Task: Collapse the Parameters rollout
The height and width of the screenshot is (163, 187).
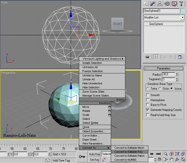Action: pyautogui.click(x=163, y=68)
